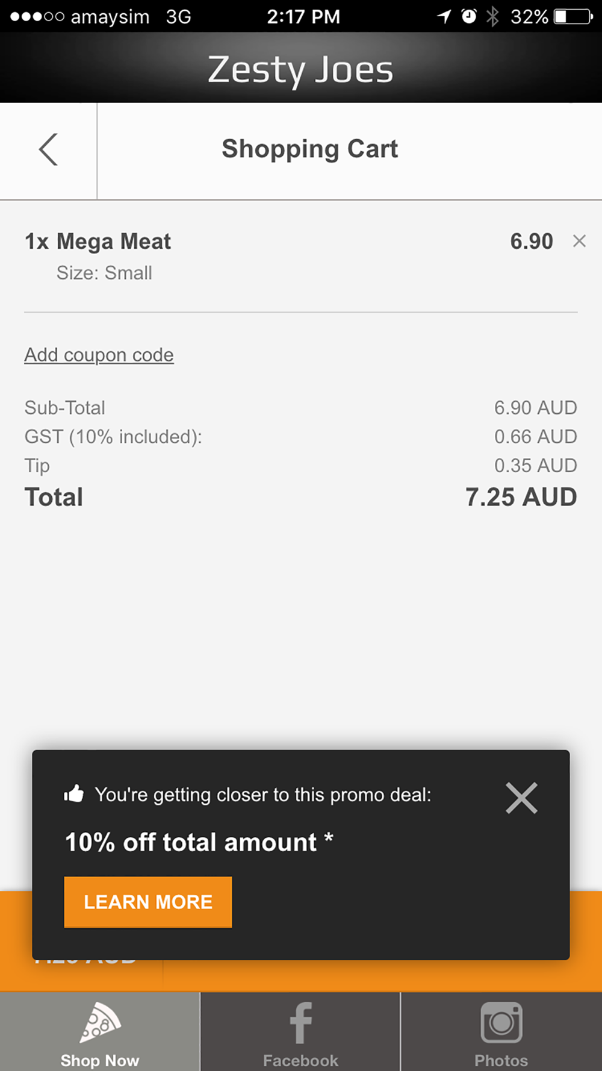
Task: Remove Mega Meat item with the X icon
Action: tap(579, 241)
